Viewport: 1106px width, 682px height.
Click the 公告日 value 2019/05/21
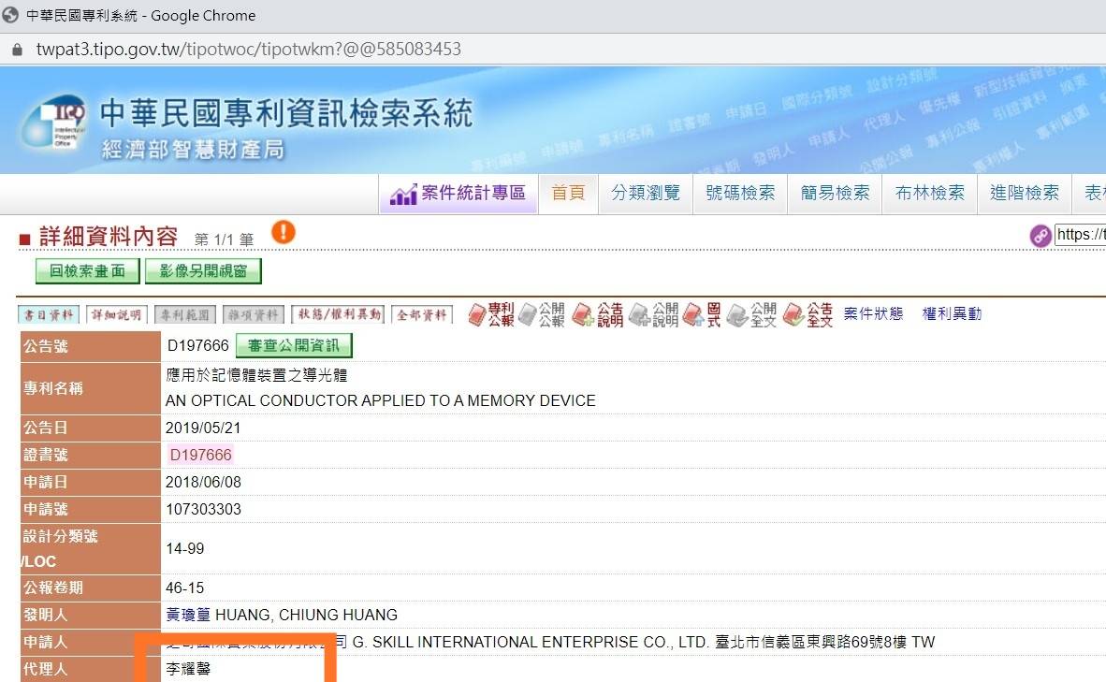[203, 428]
